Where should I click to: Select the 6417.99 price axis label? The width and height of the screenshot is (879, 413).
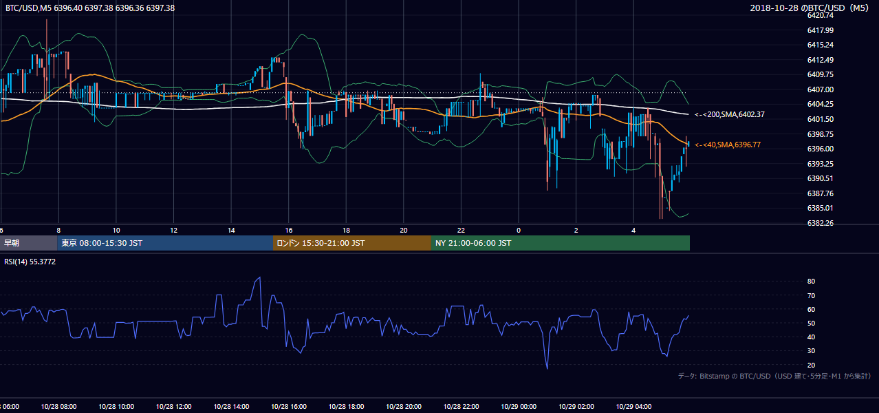821,30
